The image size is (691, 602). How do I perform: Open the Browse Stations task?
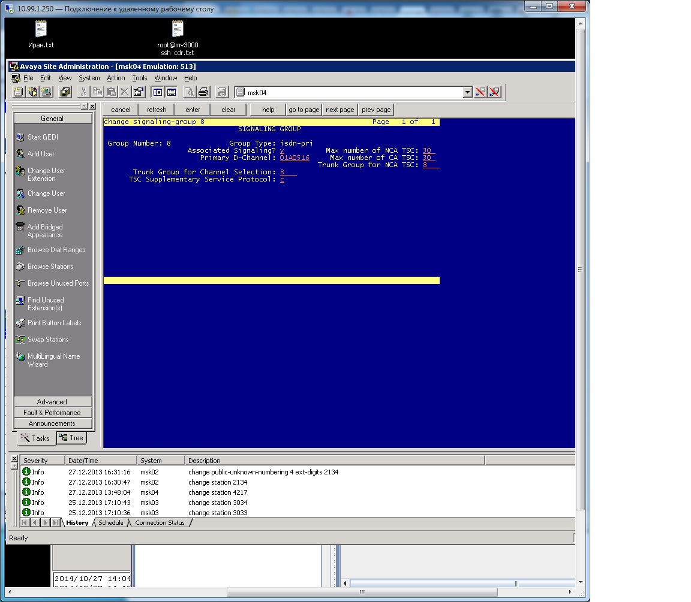[x=44, y=266]
